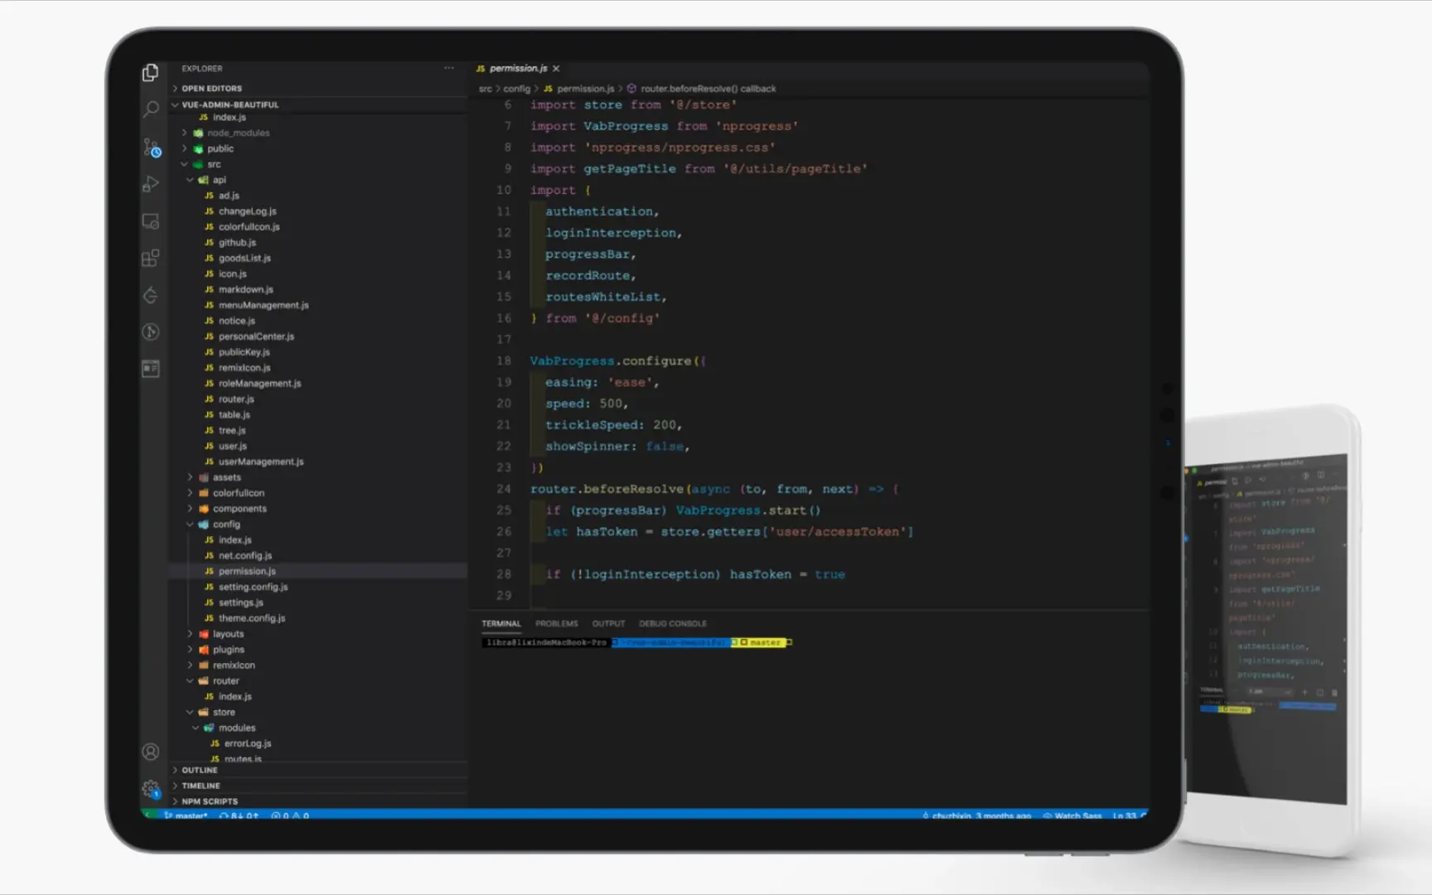
Task: Open the Explorer view in activity bar
Action: pyautogui.click(x=150, y=73)
